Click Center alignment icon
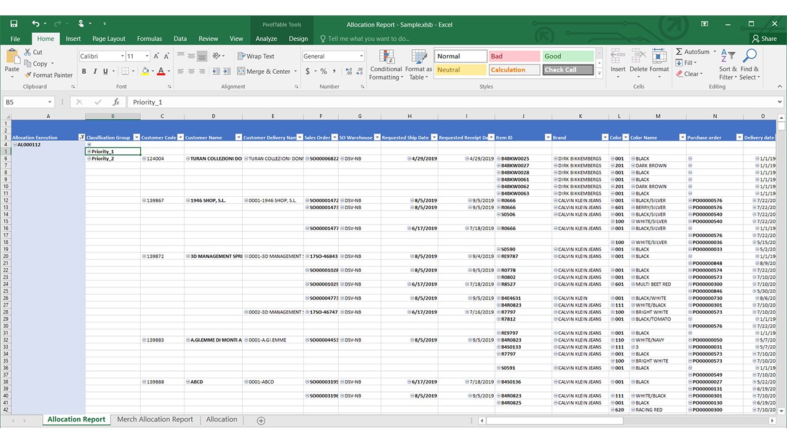The width and height of the screenshot is (787, 443). tap(191, 71)
